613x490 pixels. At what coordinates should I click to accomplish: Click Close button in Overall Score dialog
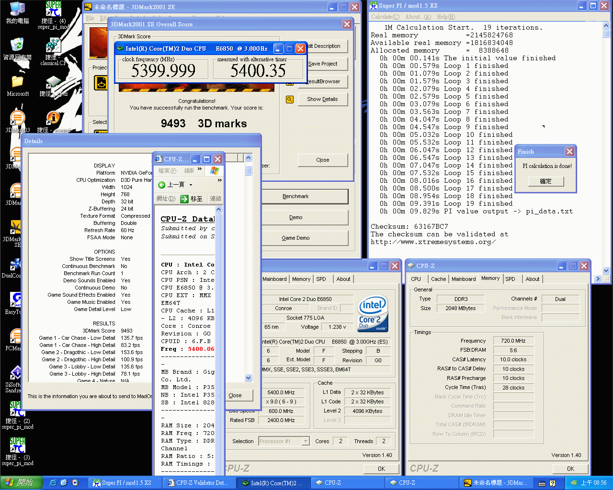click(322, 160)
